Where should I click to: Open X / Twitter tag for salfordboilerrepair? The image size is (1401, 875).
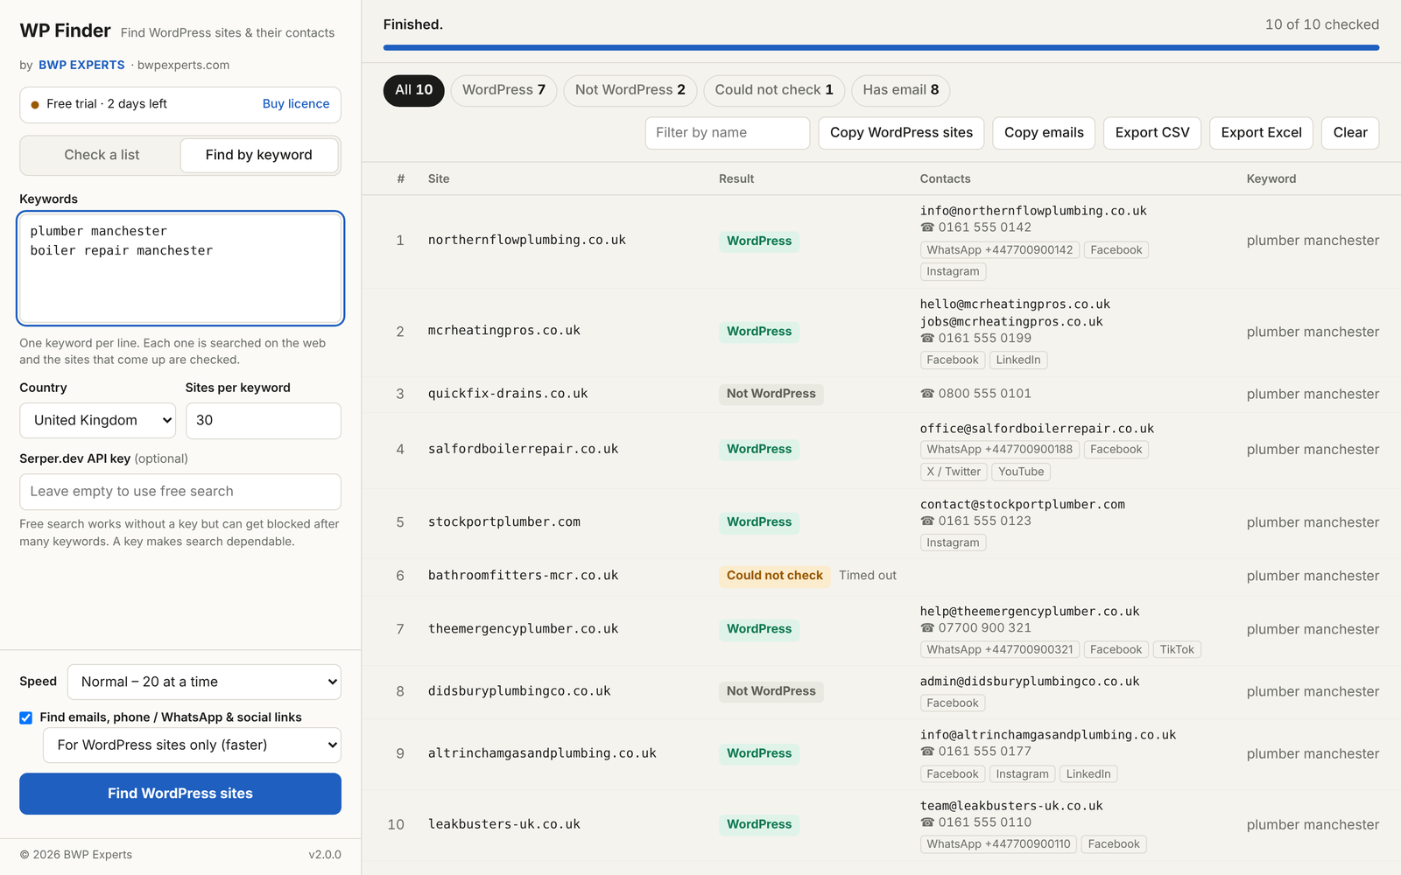tap(954, 472)
